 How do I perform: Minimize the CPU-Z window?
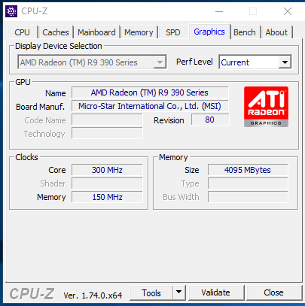click(219, 11)
